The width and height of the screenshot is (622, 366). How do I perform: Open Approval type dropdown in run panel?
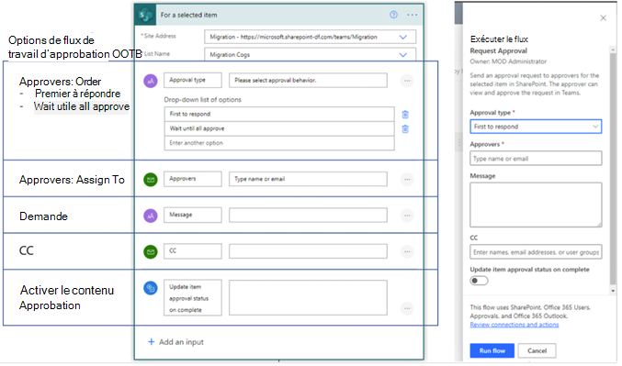pyautogui.click(x=536, y=127)
